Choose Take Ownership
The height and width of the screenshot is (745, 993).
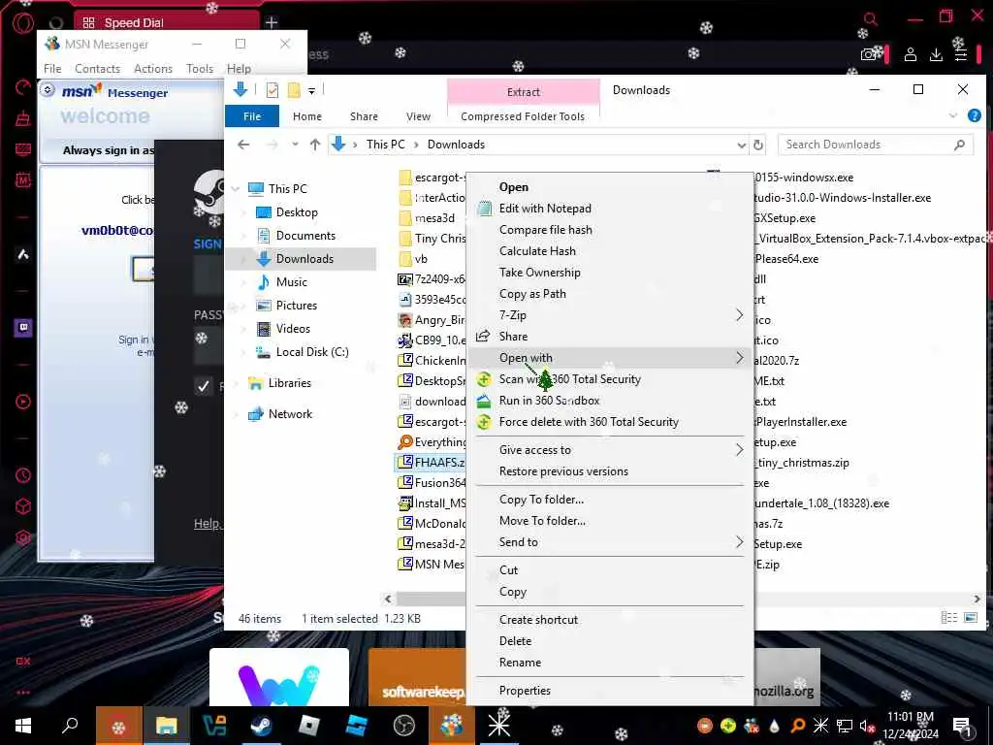click(x=539, y=273)
